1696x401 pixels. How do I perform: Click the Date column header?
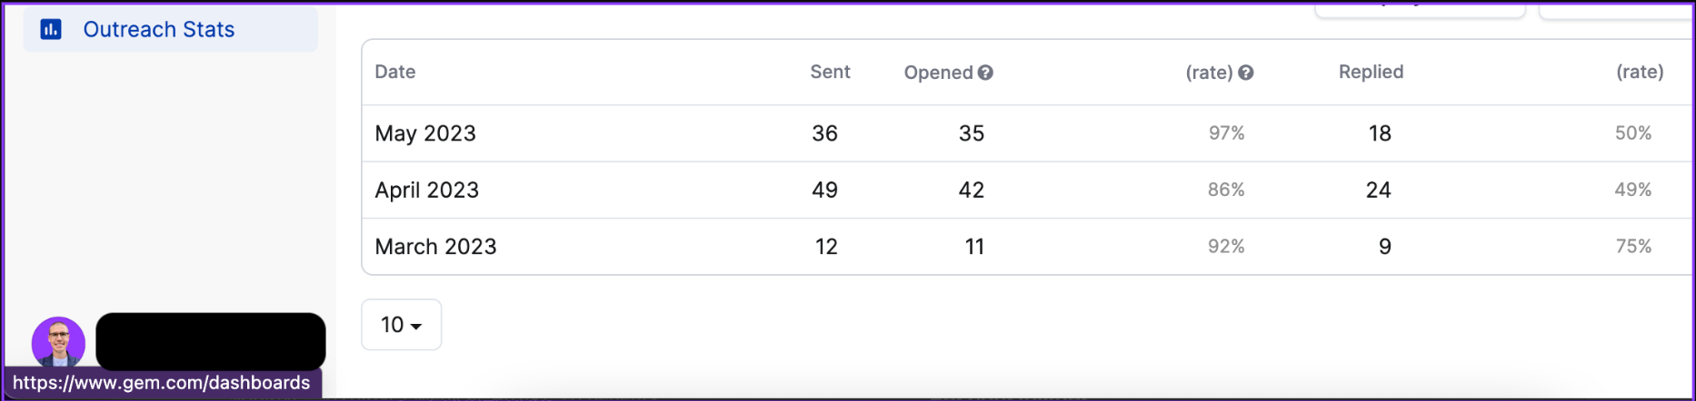[x=395, y=72]
